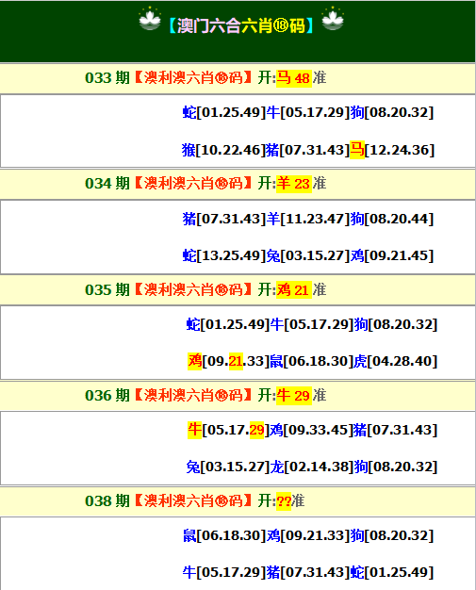
Task: Click 羊[11.23.47] in period 034
Action: tap(308, 219)
